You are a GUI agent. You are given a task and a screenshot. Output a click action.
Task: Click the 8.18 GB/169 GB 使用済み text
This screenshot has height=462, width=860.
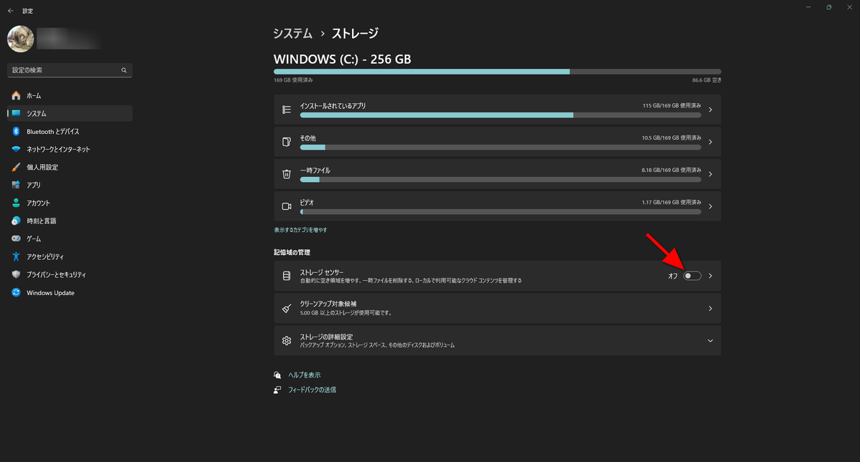click(x=672, y=170)
